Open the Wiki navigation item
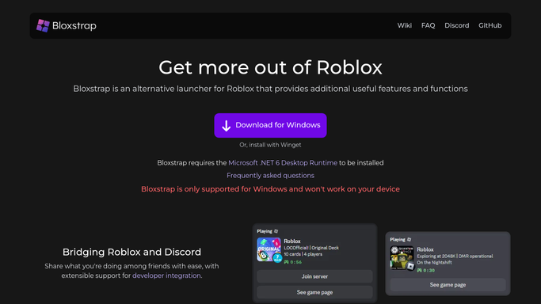The width and height of the screenshot is (541, 304). (x=405, y=25)
